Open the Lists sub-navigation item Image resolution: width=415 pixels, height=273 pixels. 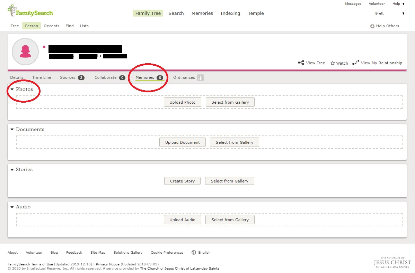[84, 26]
